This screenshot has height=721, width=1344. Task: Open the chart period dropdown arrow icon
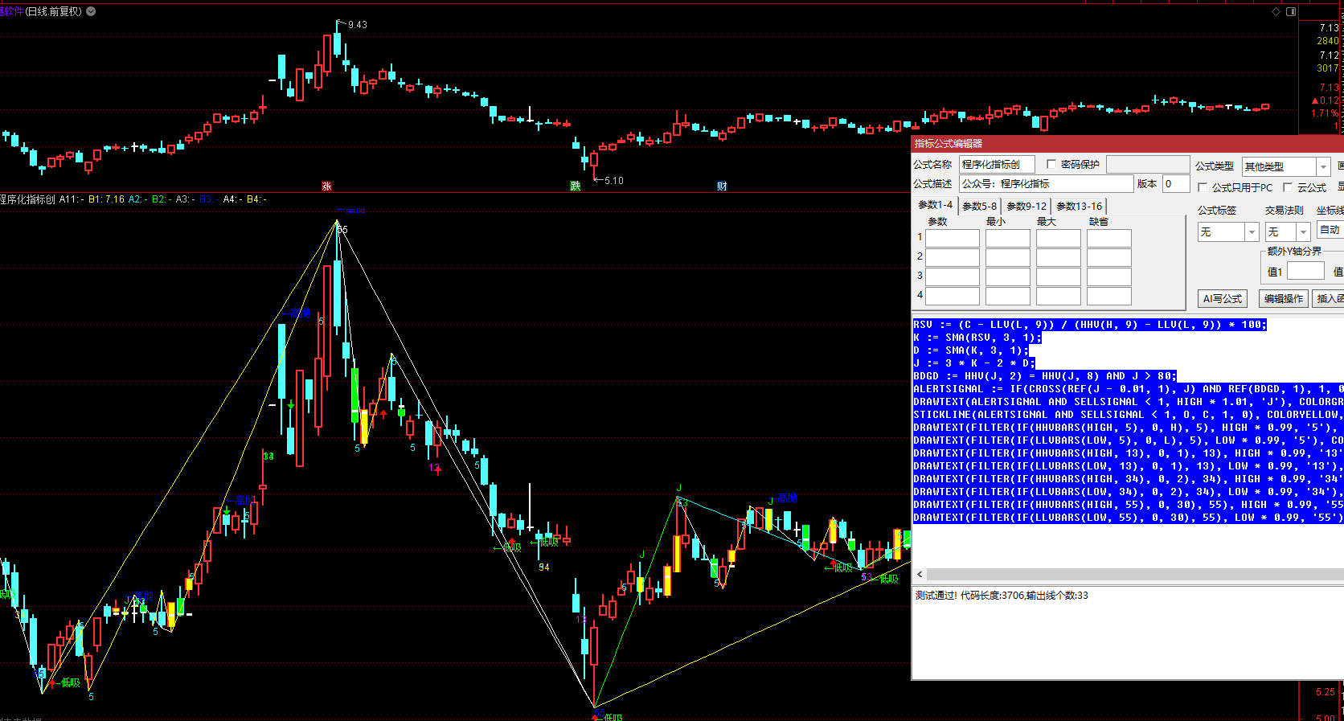(91, 11)
